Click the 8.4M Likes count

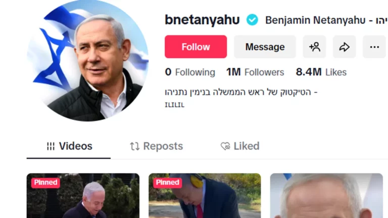(x=321, y=72)
